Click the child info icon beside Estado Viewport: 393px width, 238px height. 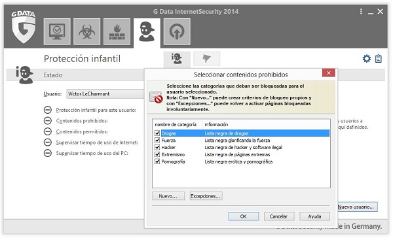(x=24, y=75)
